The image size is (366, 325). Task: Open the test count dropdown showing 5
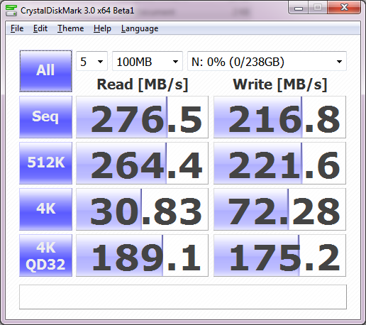91,61
